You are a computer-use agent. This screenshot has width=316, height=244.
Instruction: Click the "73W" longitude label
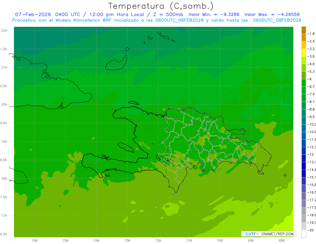(127, 241)
